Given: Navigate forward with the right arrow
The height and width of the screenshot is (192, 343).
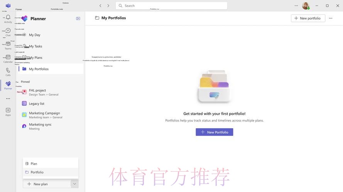Looking at the screenshot, I should click(x=108, y=6).
